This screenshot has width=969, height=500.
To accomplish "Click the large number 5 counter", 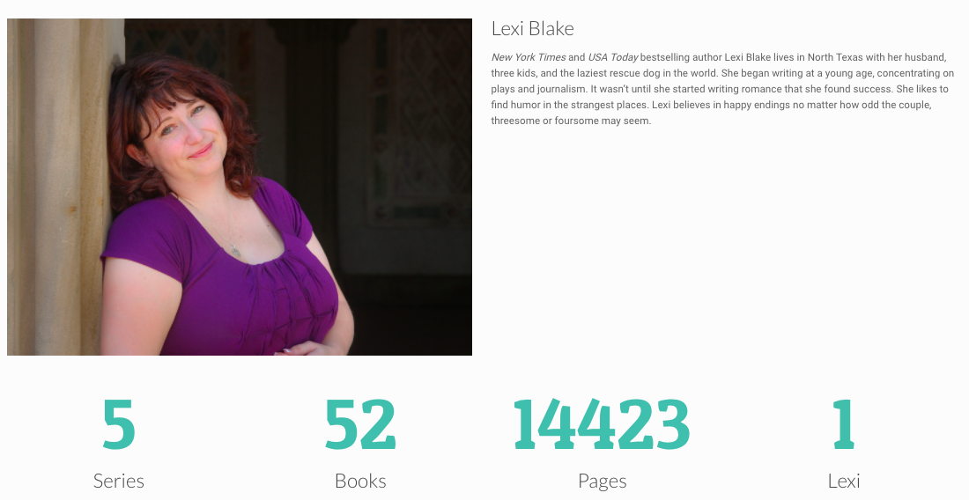I will pyautogui.click(x=119, y=424).
